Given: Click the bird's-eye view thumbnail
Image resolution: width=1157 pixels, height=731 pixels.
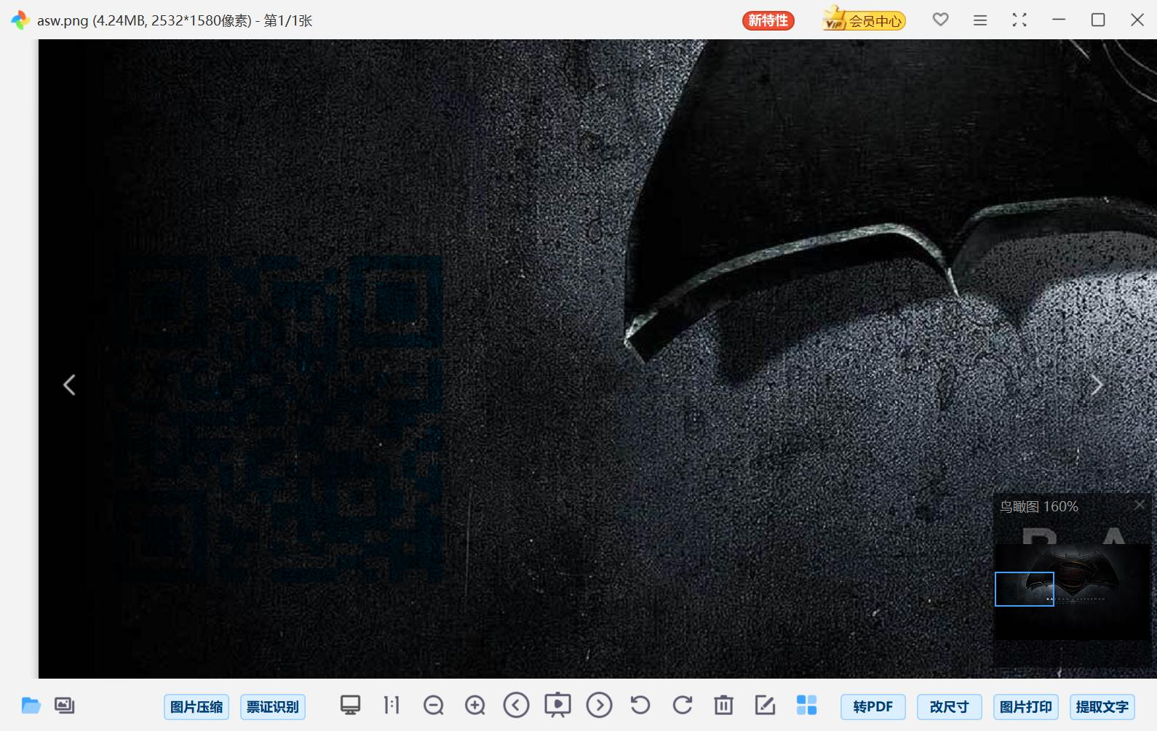Looking at the screenshot, I should point(1072,592).
